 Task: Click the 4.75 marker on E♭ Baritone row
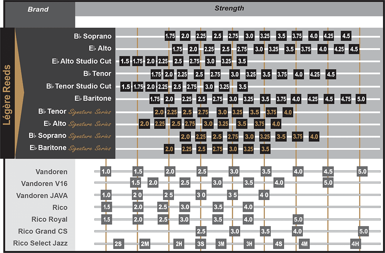click(x=346, y=99)
